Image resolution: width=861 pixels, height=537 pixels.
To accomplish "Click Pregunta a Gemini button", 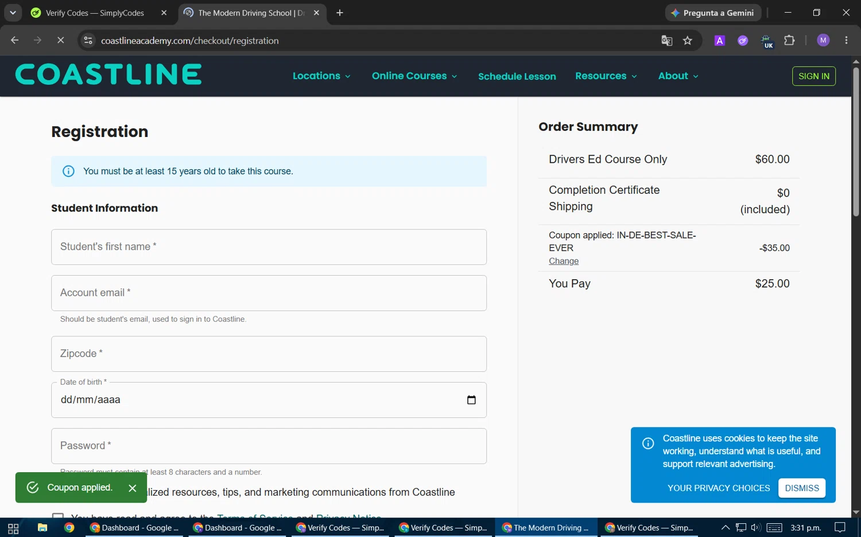I will pos(713,13).
